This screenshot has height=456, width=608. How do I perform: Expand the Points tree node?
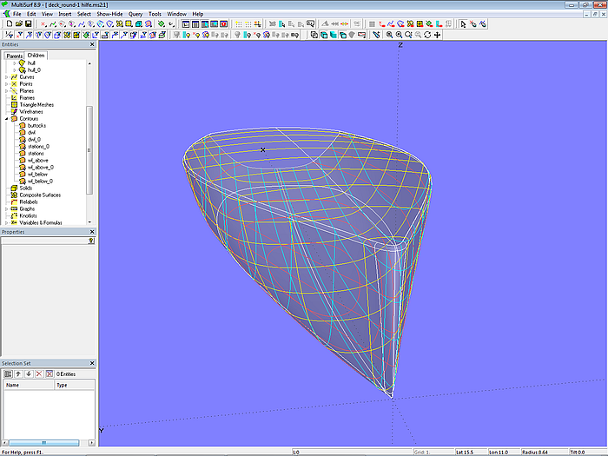6,84
